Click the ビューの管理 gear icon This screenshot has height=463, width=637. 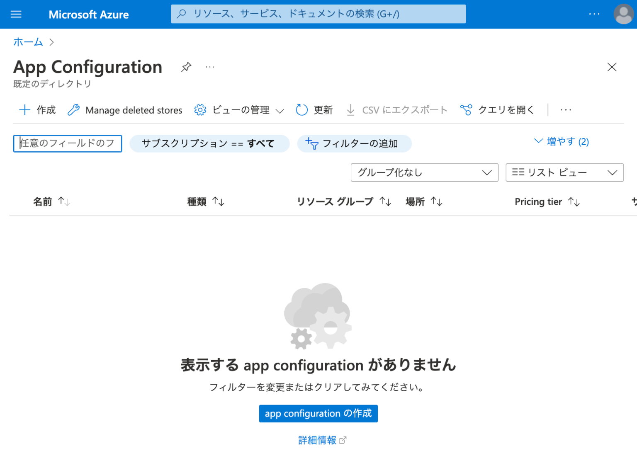click(x=200, y=109)
